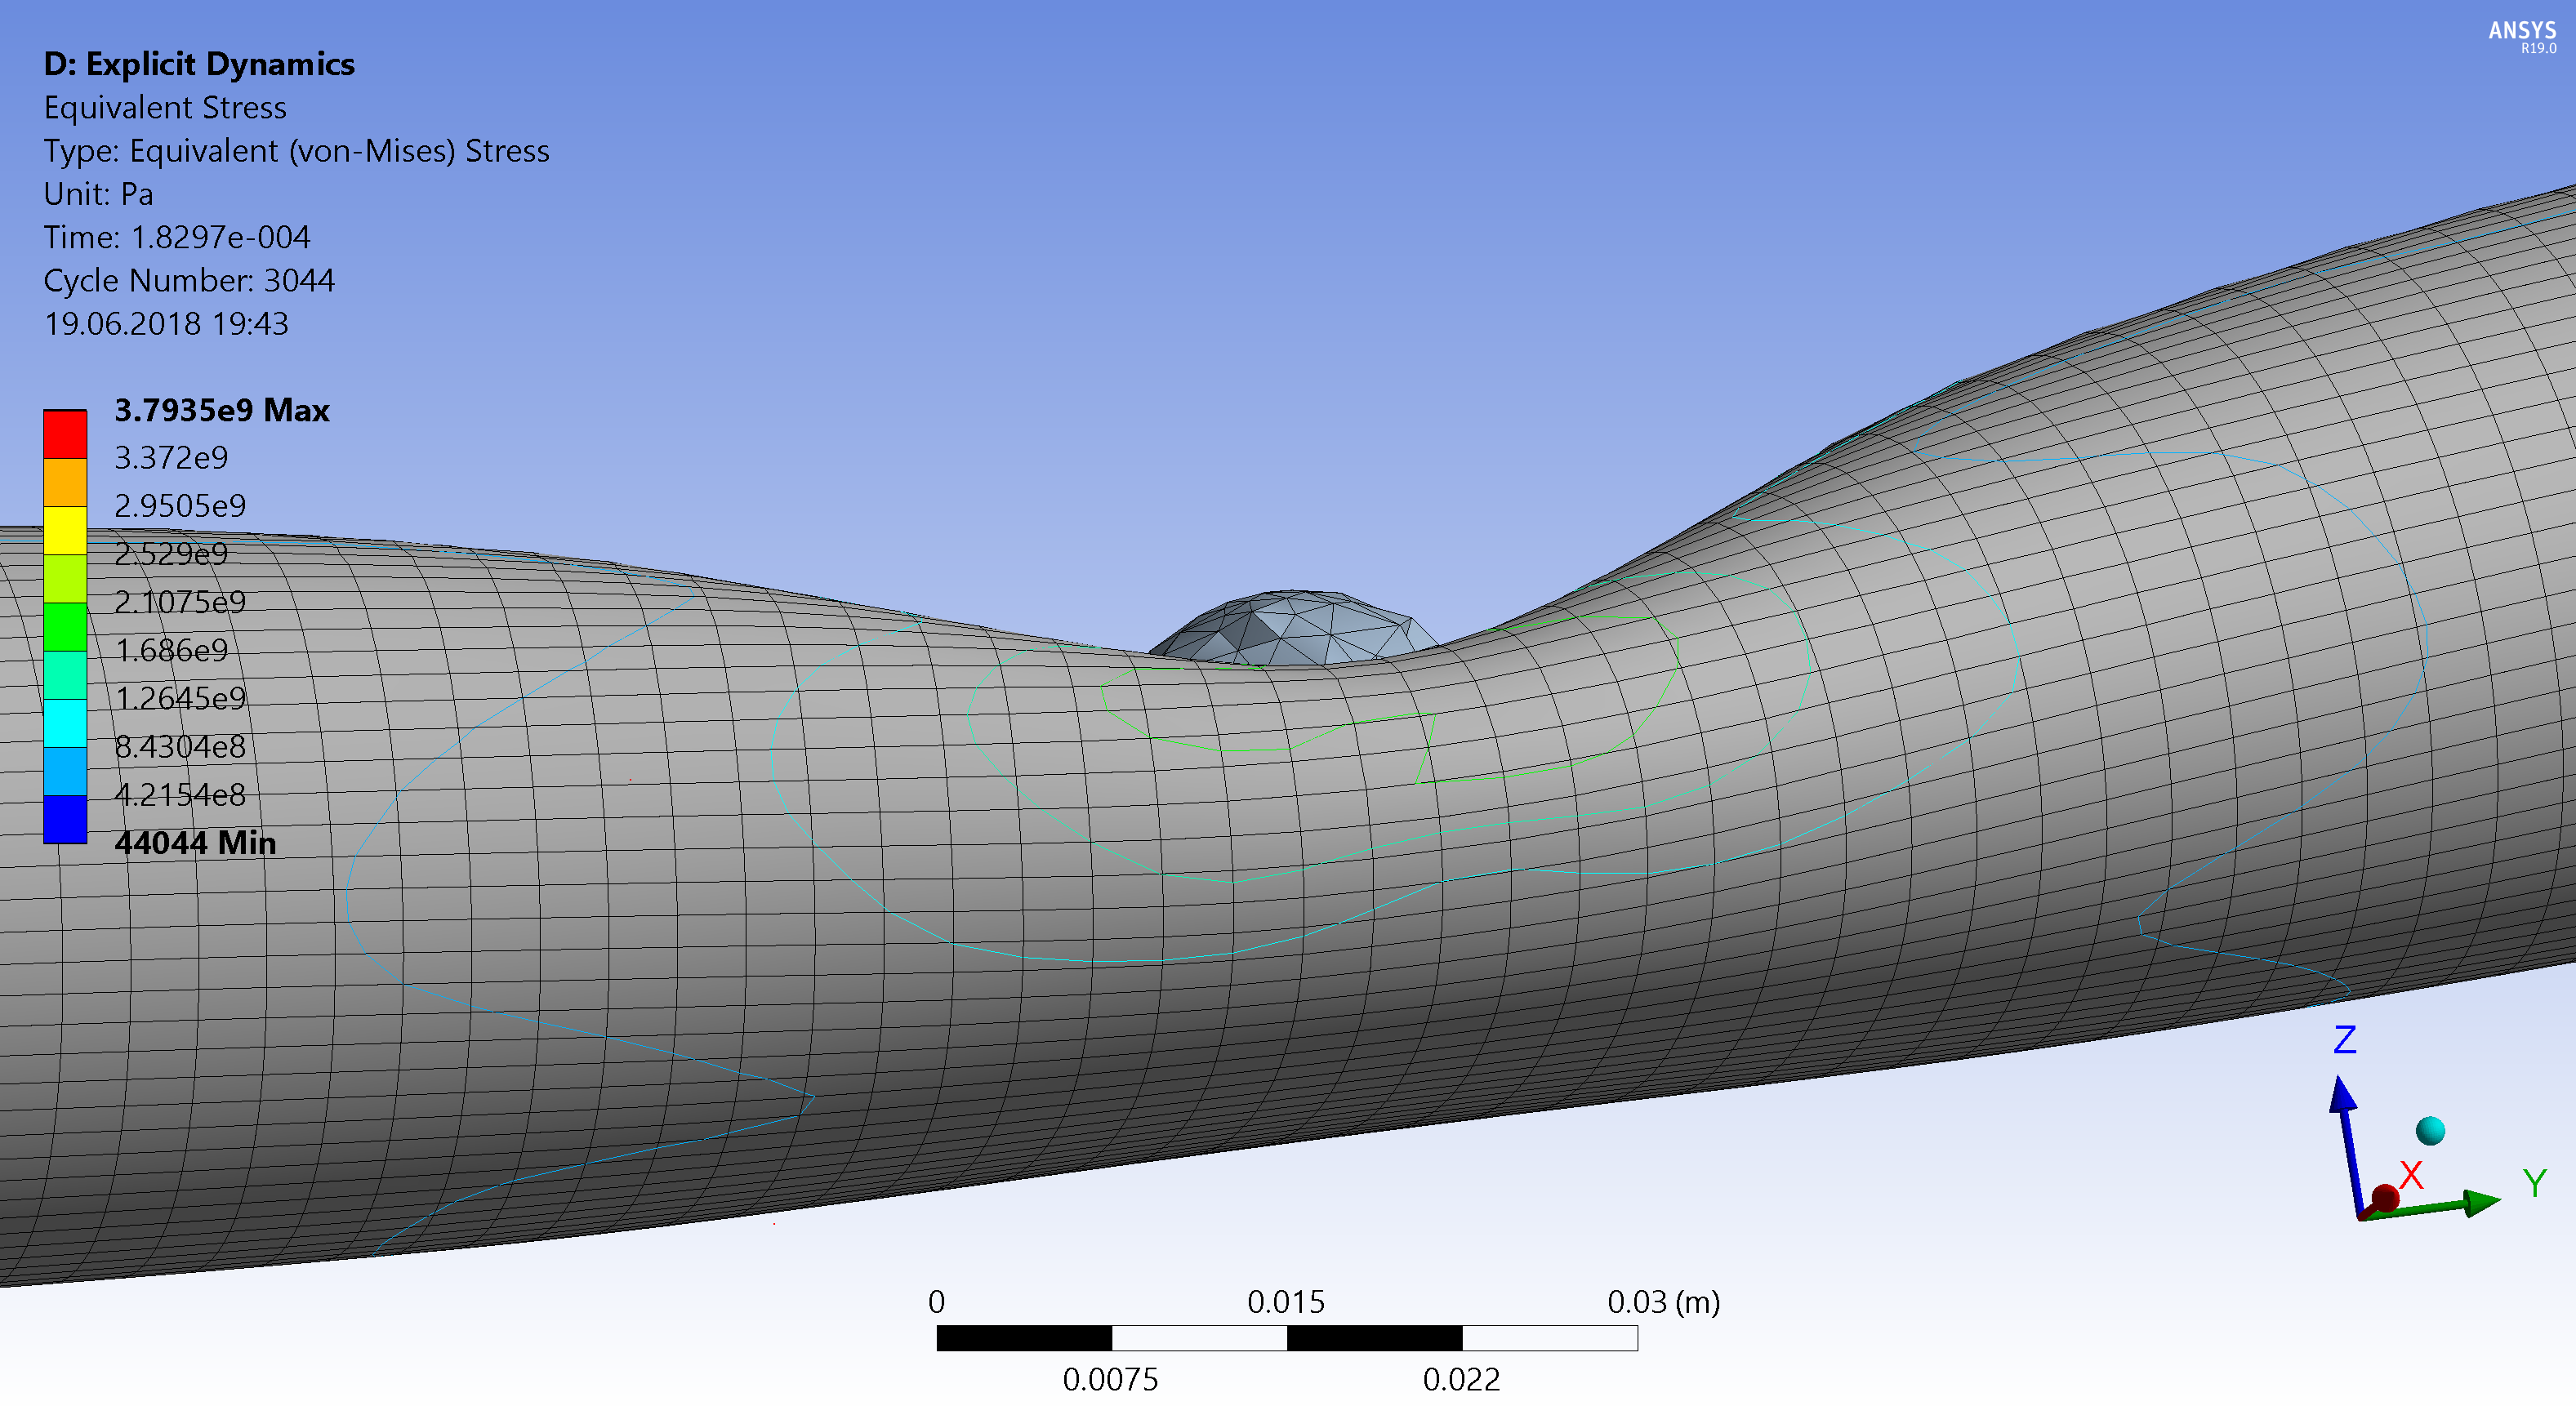
Task: Click the 'Type: Equivalent (von-Mises) Stress' line
Action: (296, 151)
